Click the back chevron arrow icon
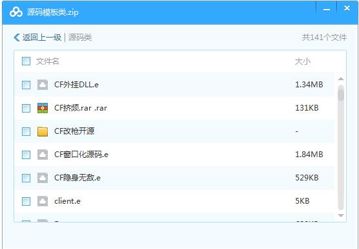Image resolution: width=359 pixels, height=249 pixels. tap(17, 38)
